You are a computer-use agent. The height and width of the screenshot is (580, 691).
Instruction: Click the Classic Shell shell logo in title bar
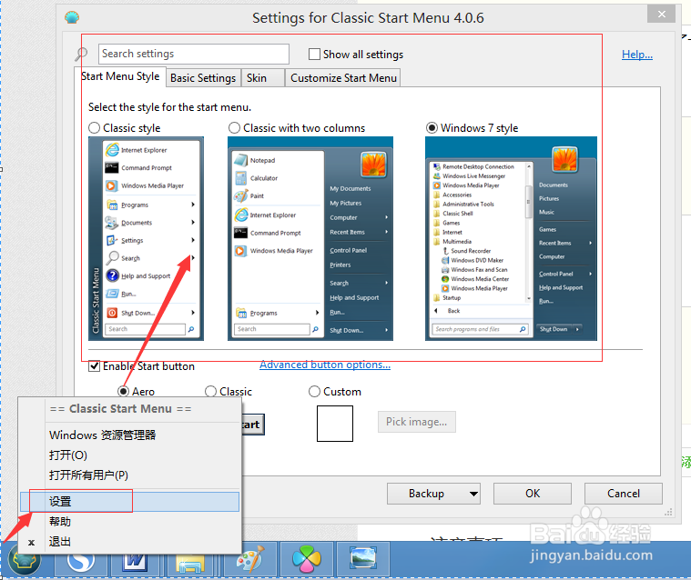pos(72,17)
